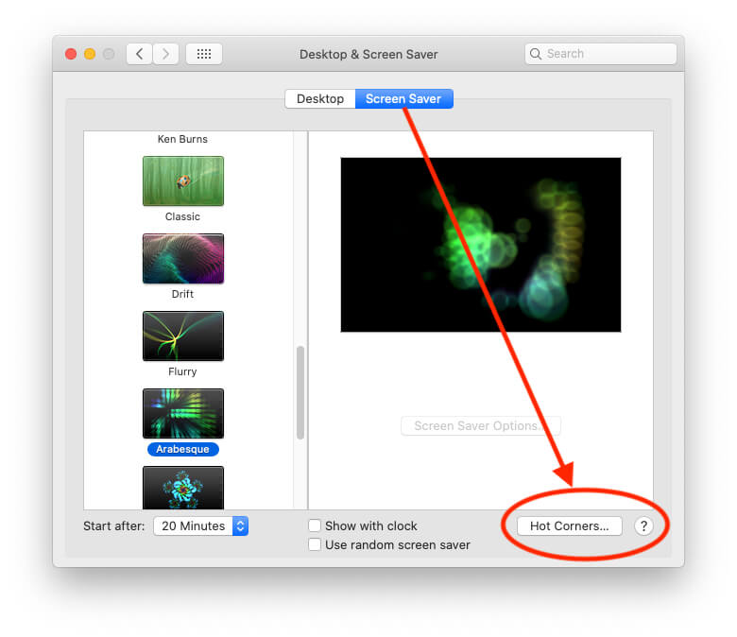Go back with the left chevron button
The height and width of the screenshot is (637, 737).
[139, 54]
